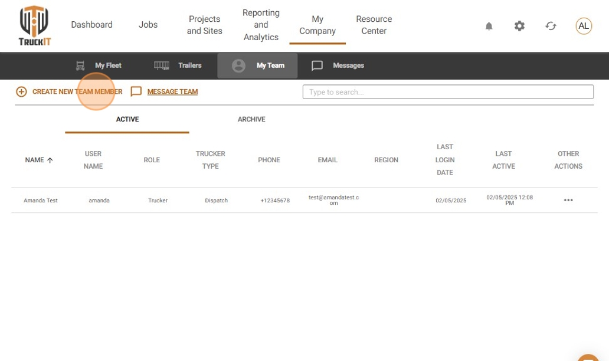Viewport: 609px width, 361px height.
Task: Click the Message Team link
Action: [x=172, y=91]
